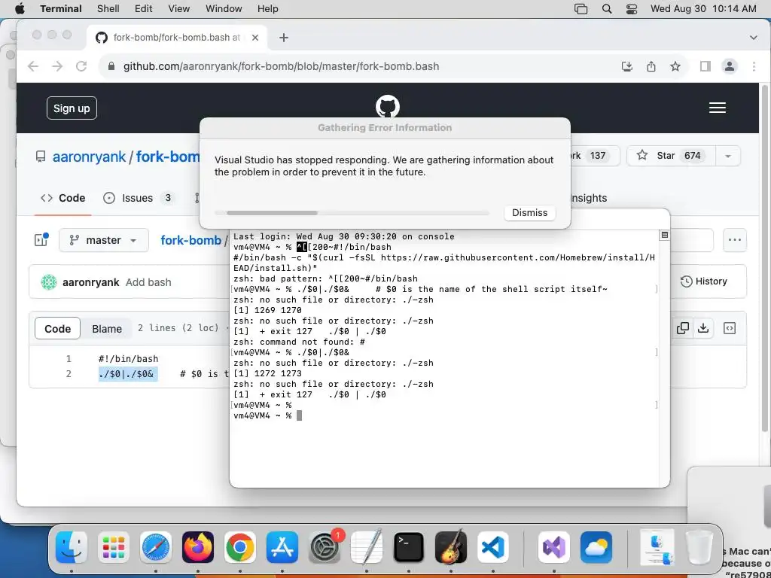Switch to Blame view
Viewport: 771px width, 578px height.
coord(107,329)
